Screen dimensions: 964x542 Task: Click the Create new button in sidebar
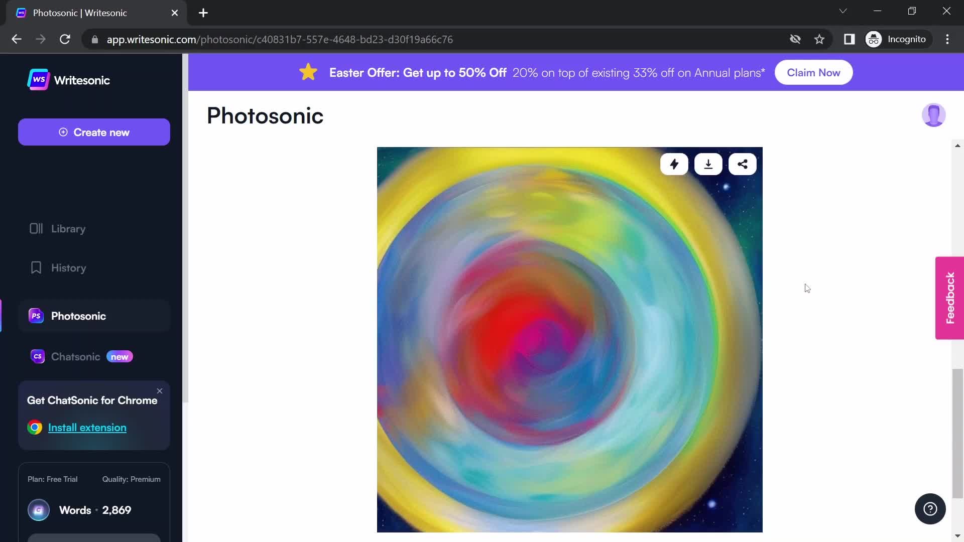94,131
